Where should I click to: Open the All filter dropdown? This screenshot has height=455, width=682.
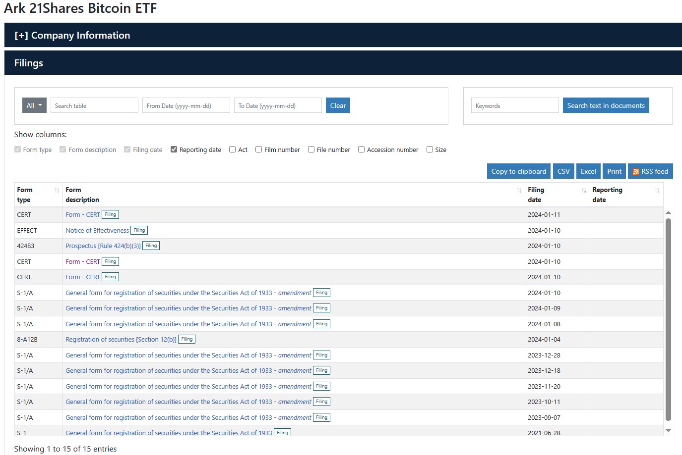point(34,105)
